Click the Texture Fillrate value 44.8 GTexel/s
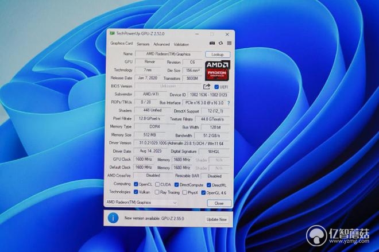The height and width of the screenshot is (252, 379). point(212,119)
